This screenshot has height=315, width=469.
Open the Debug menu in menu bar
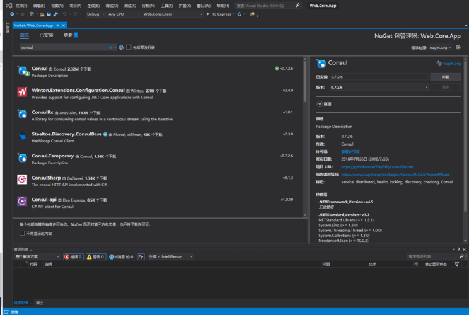(112, 6)
